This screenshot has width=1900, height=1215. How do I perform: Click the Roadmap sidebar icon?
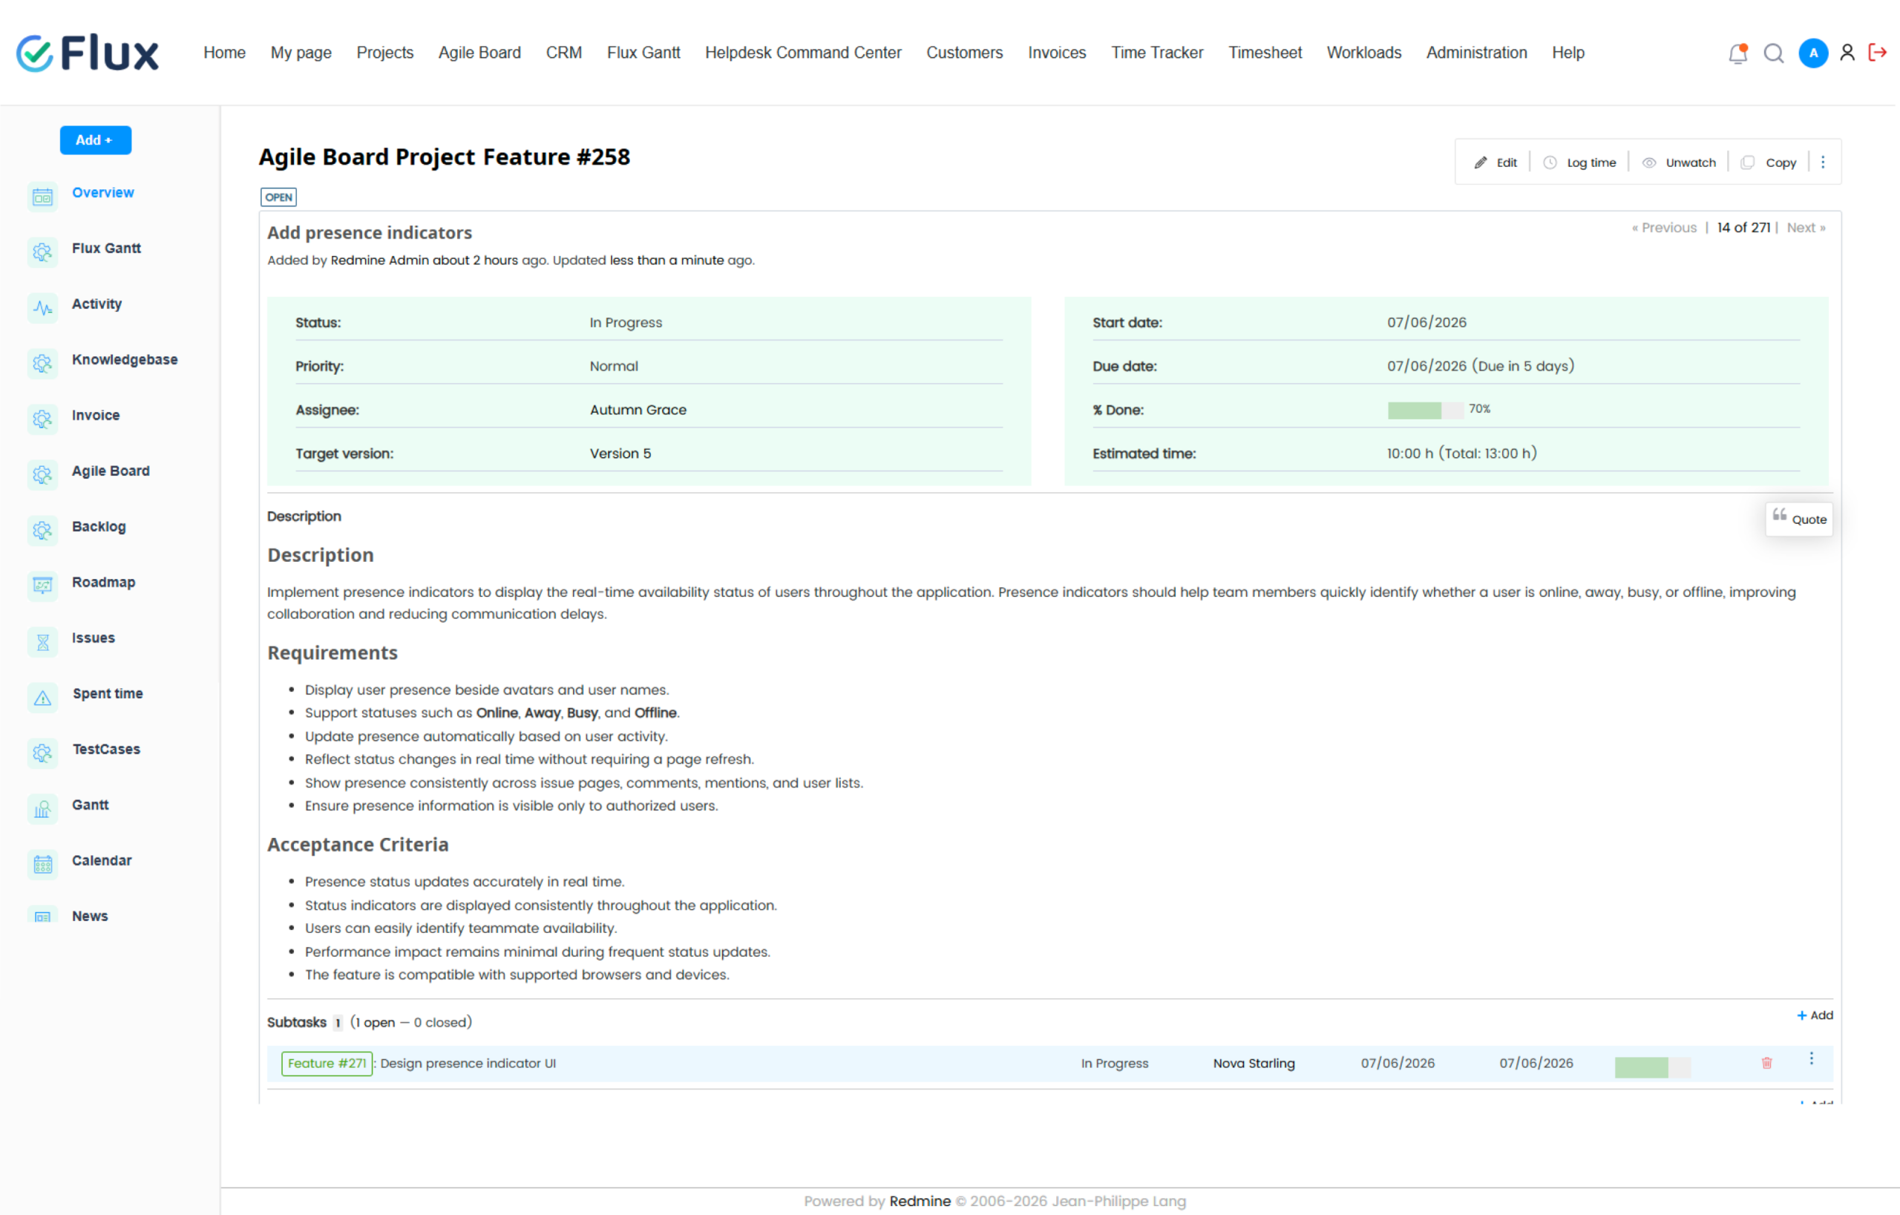[42, 586]
